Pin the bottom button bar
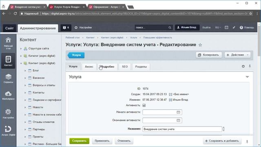 [247, 142]
